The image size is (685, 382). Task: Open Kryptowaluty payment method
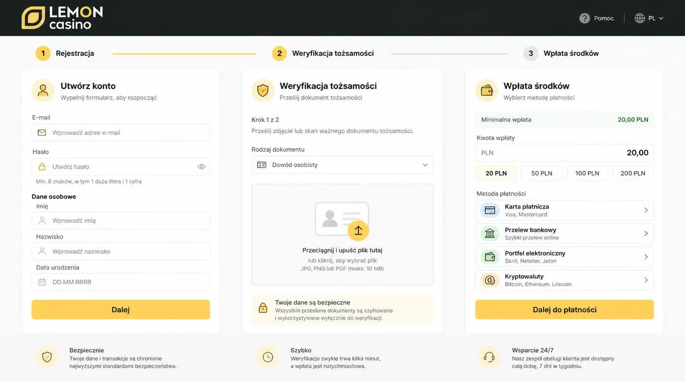pyautogui.click(x=565, y=281)
